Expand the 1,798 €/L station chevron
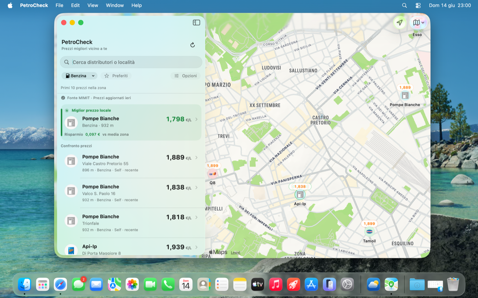The width and height of the screenshot is (478, 298). point(197,119)
